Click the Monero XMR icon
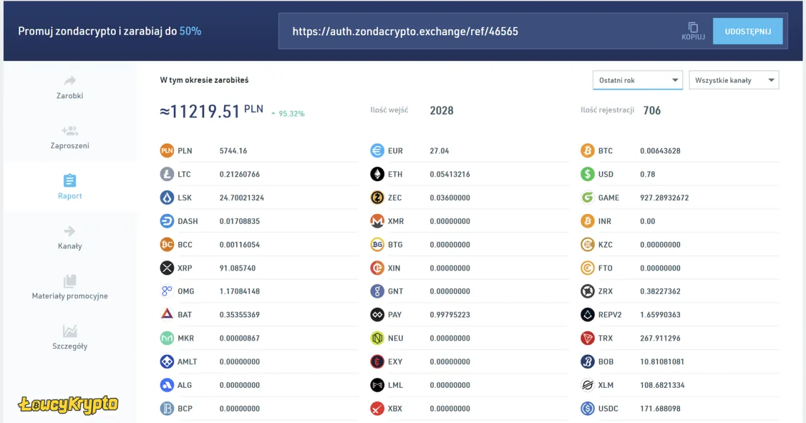The width and height of the screenshot is (806, 423). coord(377,221)
